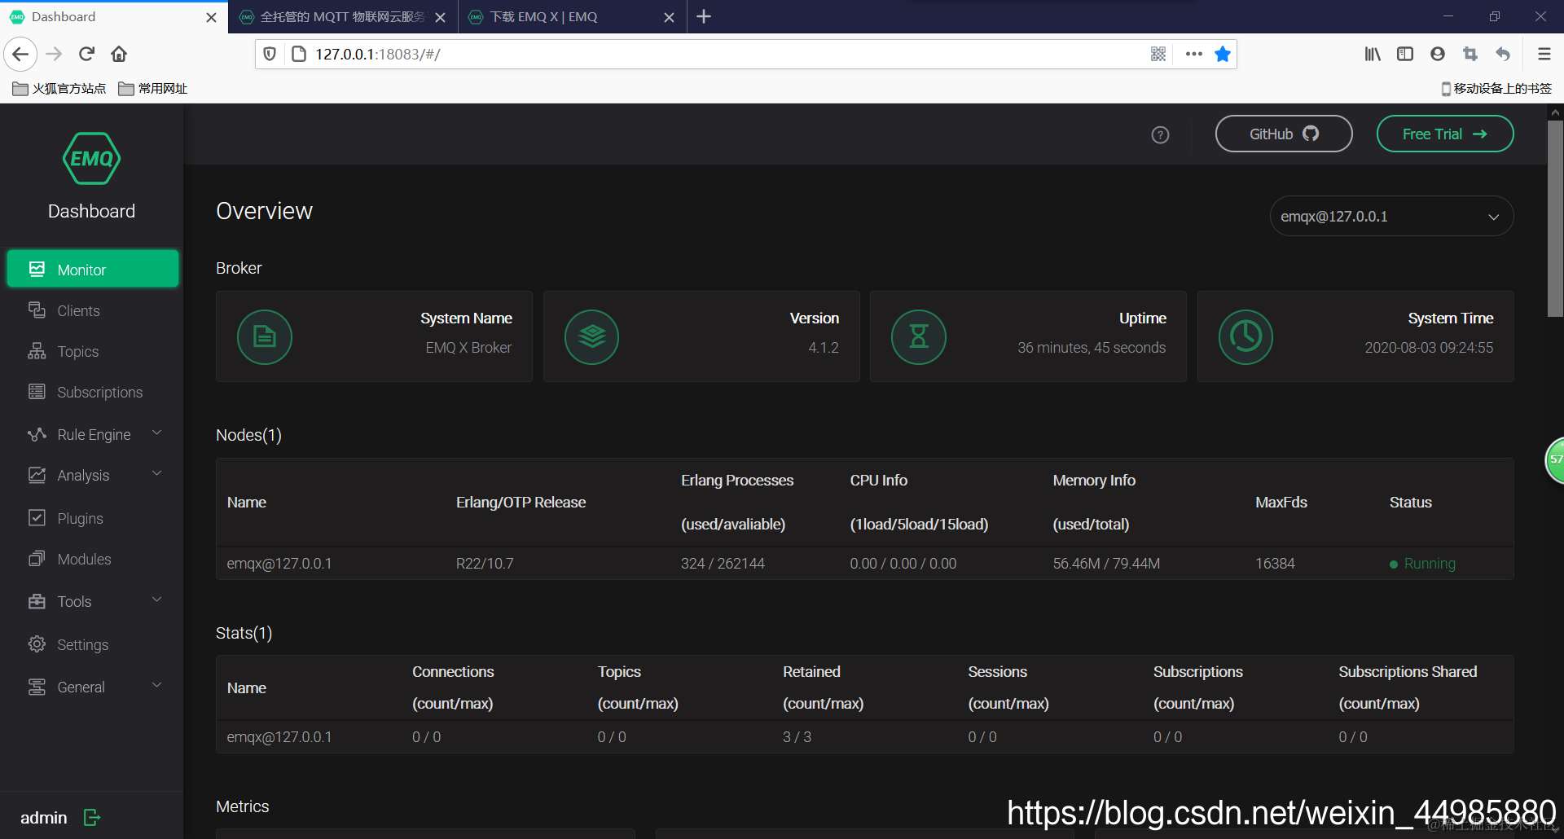Click the tracking protection shield icon
1564x839 pixels.
[270, 54]
